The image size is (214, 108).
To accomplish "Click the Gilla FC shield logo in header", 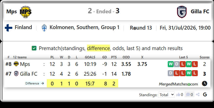I will pos(182,12).
